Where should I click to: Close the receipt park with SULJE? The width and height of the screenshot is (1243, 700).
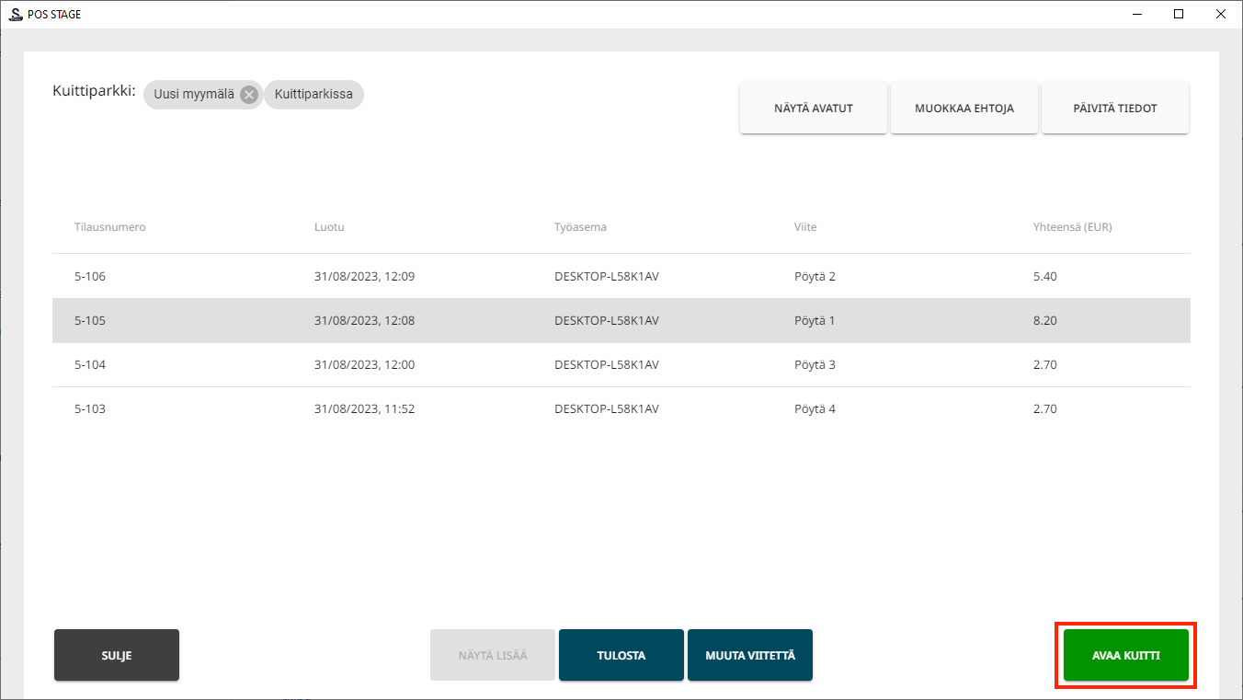coord(117,656)
